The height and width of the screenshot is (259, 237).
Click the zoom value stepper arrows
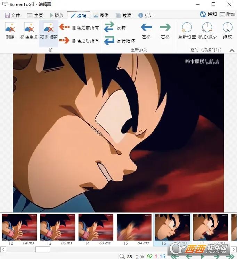click(137, 257)
